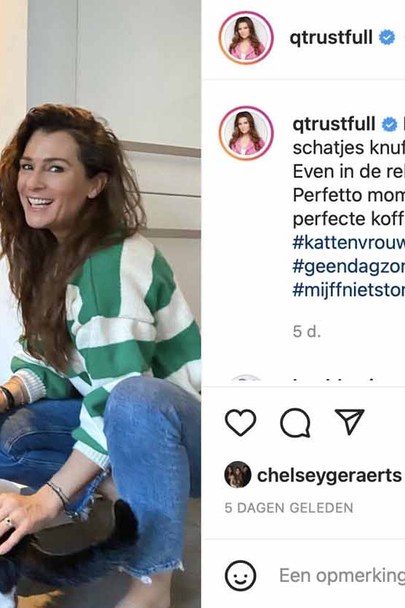This screenshot has height=608, width=405.
Task: Open qtrustfull header profile picture
Action: (246, 38)
